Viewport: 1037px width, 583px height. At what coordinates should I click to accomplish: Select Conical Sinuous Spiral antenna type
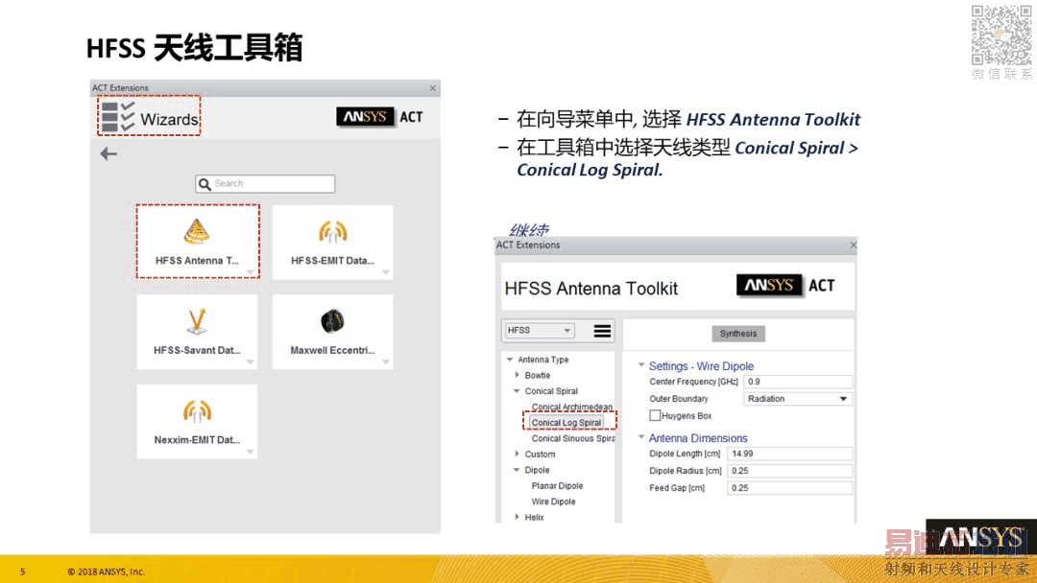pyautogui.click(x=572, y=438)
